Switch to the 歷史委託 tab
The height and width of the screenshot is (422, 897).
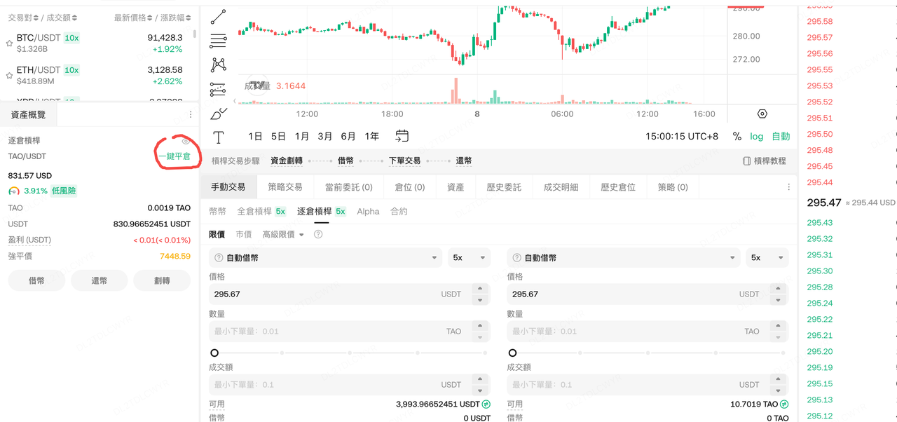click(x=504, y=187)
